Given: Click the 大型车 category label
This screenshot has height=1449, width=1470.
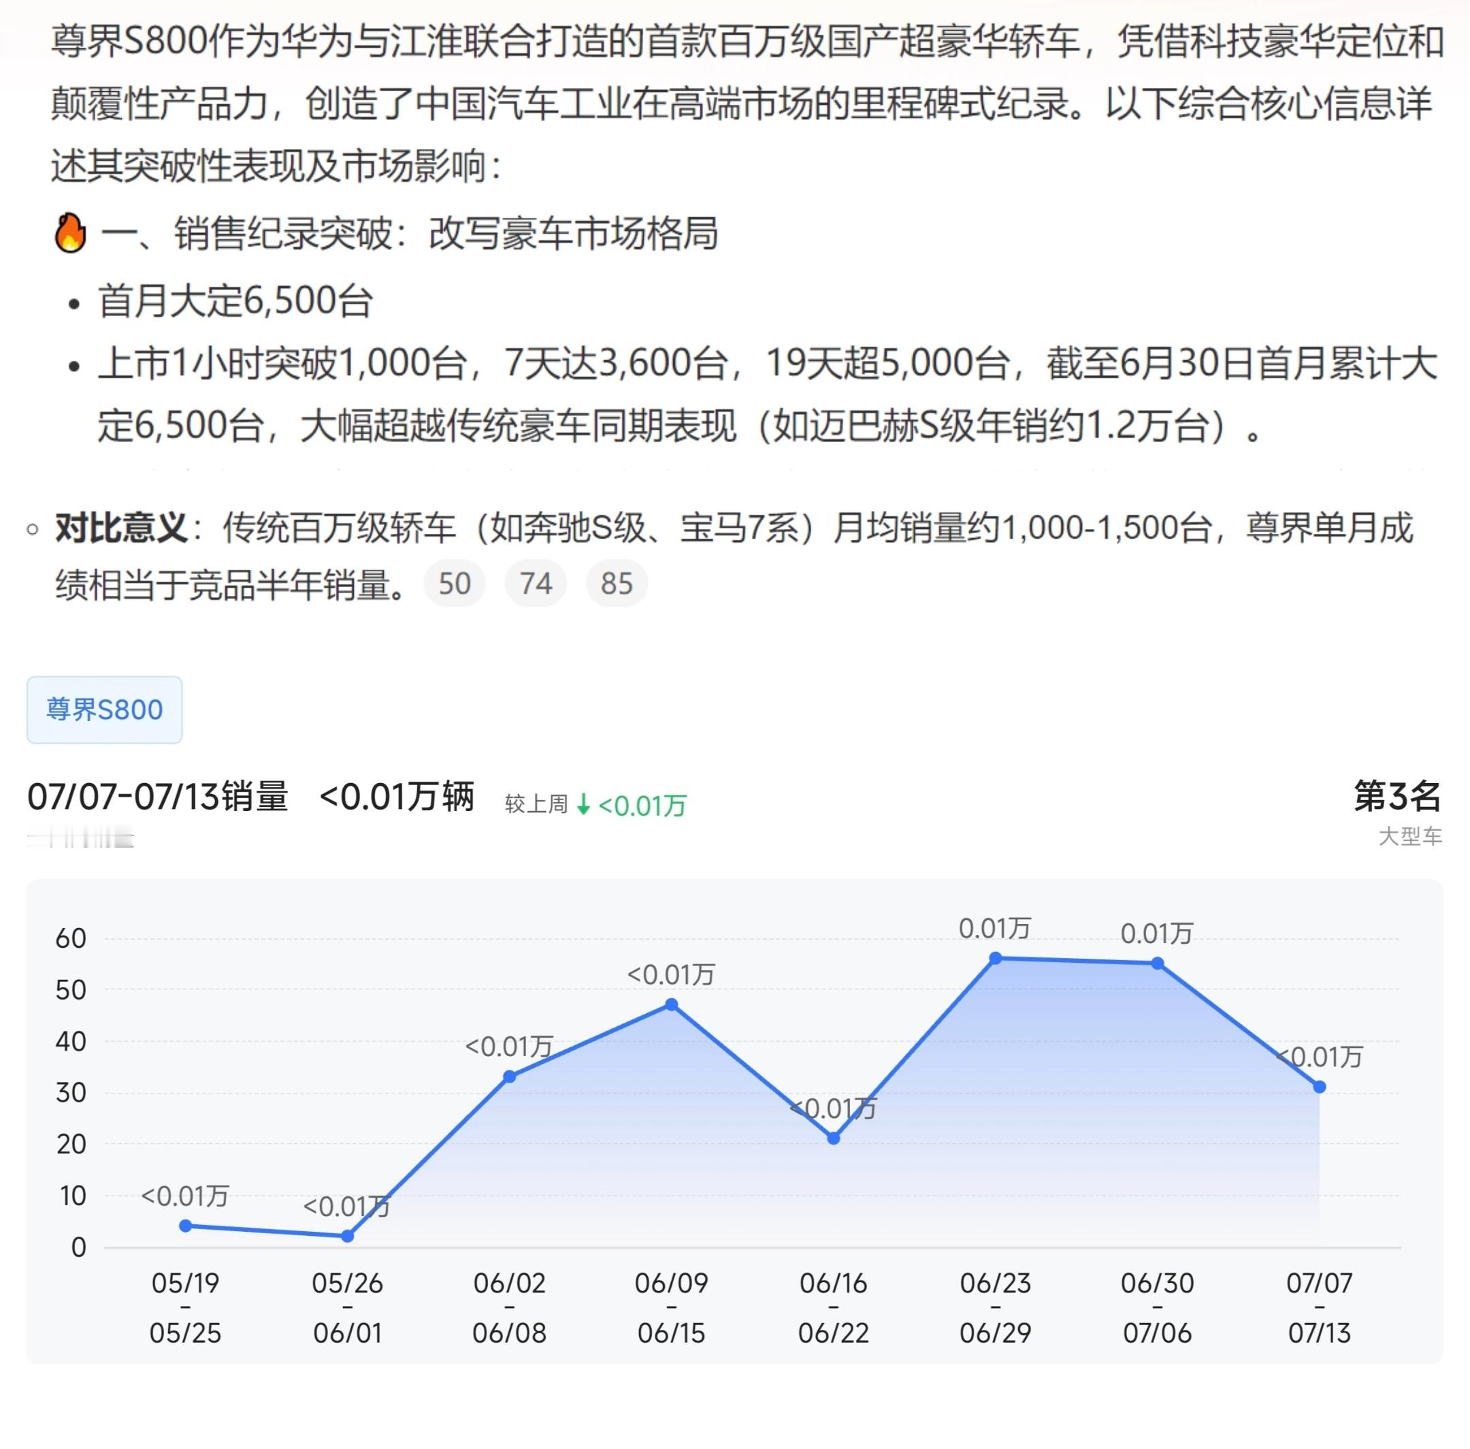Looking at the screenshot, I should (1411, 836).
